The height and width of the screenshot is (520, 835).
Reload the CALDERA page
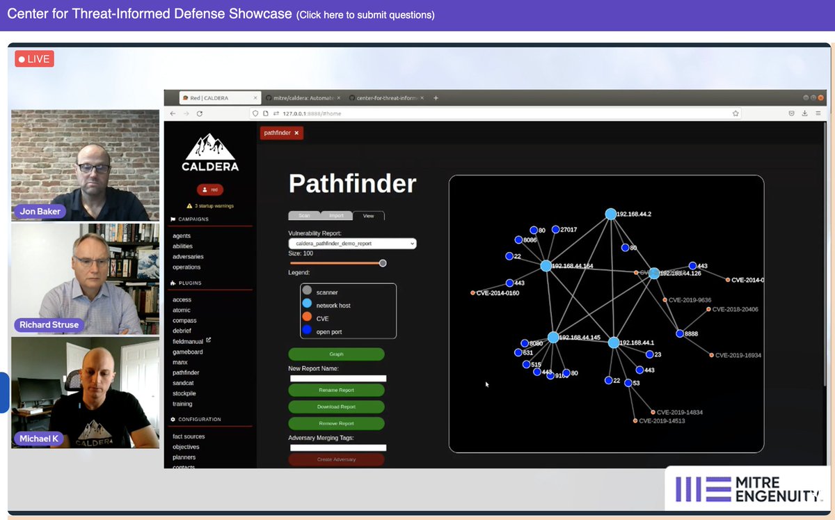(200, 113)
